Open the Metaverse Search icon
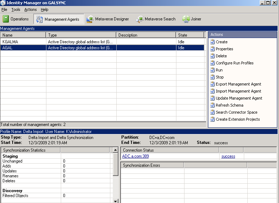Image resolution: width=279 pixels, height=203 pixels. click(x=140, y=19)
